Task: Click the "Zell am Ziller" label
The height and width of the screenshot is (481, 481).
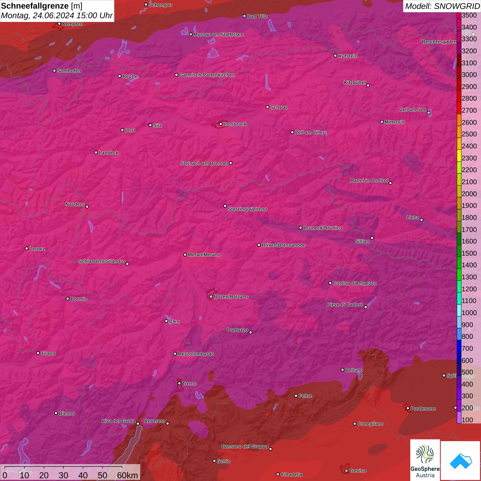Action: tap(310, 132)
